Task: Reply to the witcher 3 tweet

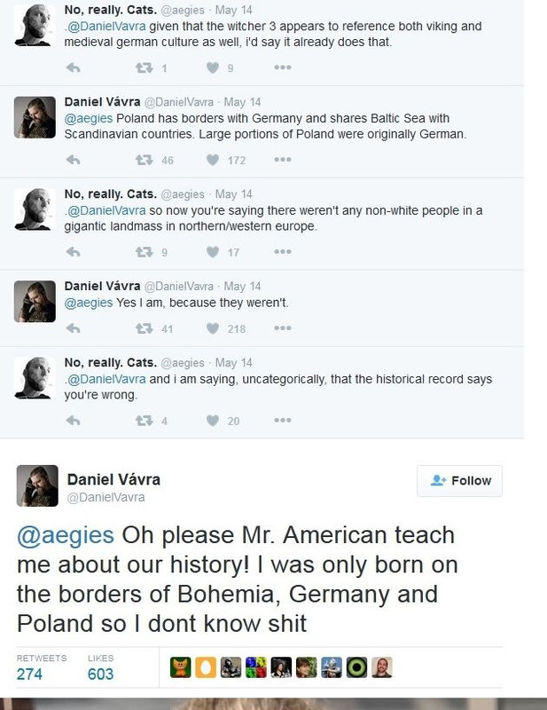Action: click(74, 67)
